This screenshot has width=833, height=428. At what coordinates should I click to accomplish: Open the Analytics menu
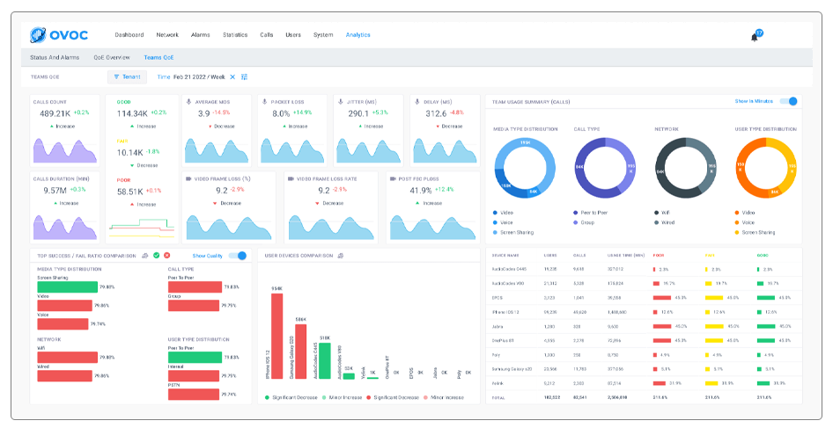click(x=358, y=35)
